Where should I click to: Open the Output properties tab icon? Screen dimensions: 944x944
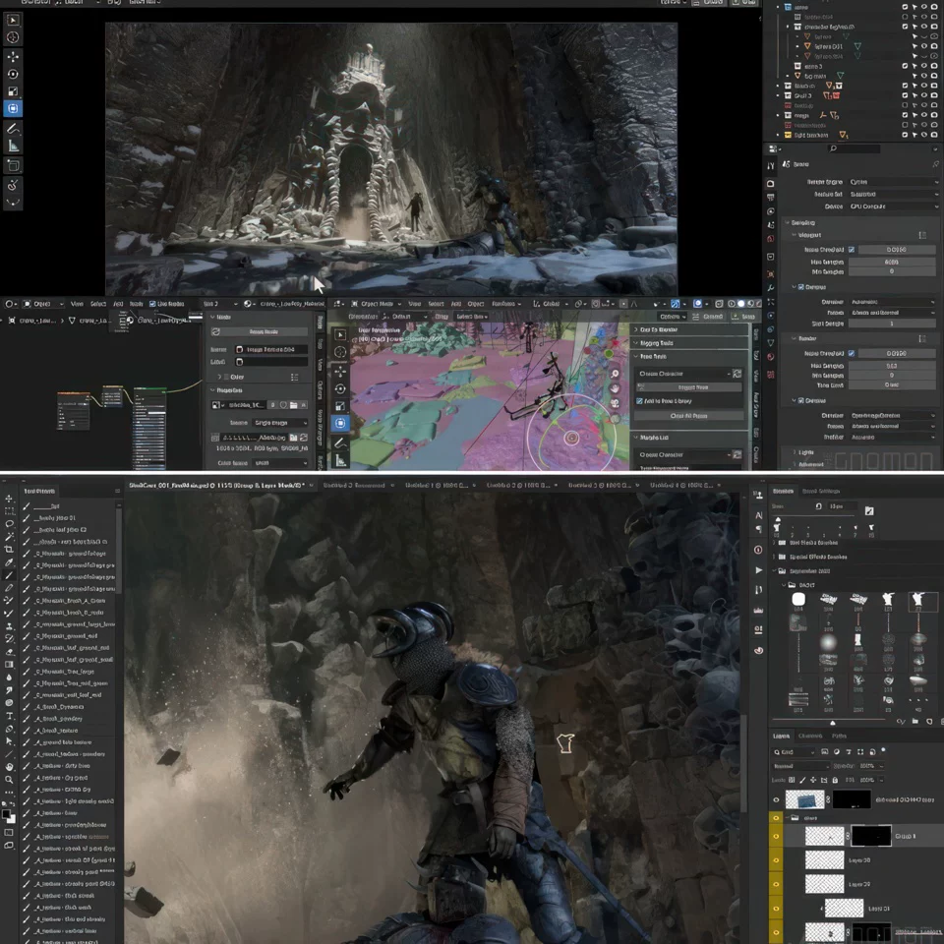(x=771, y=198)
